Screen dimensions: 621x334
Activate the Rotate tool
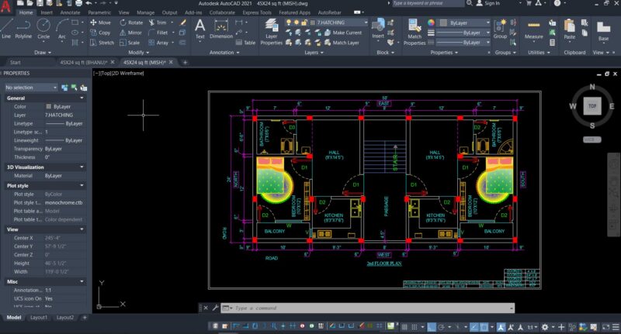[131, 22]
